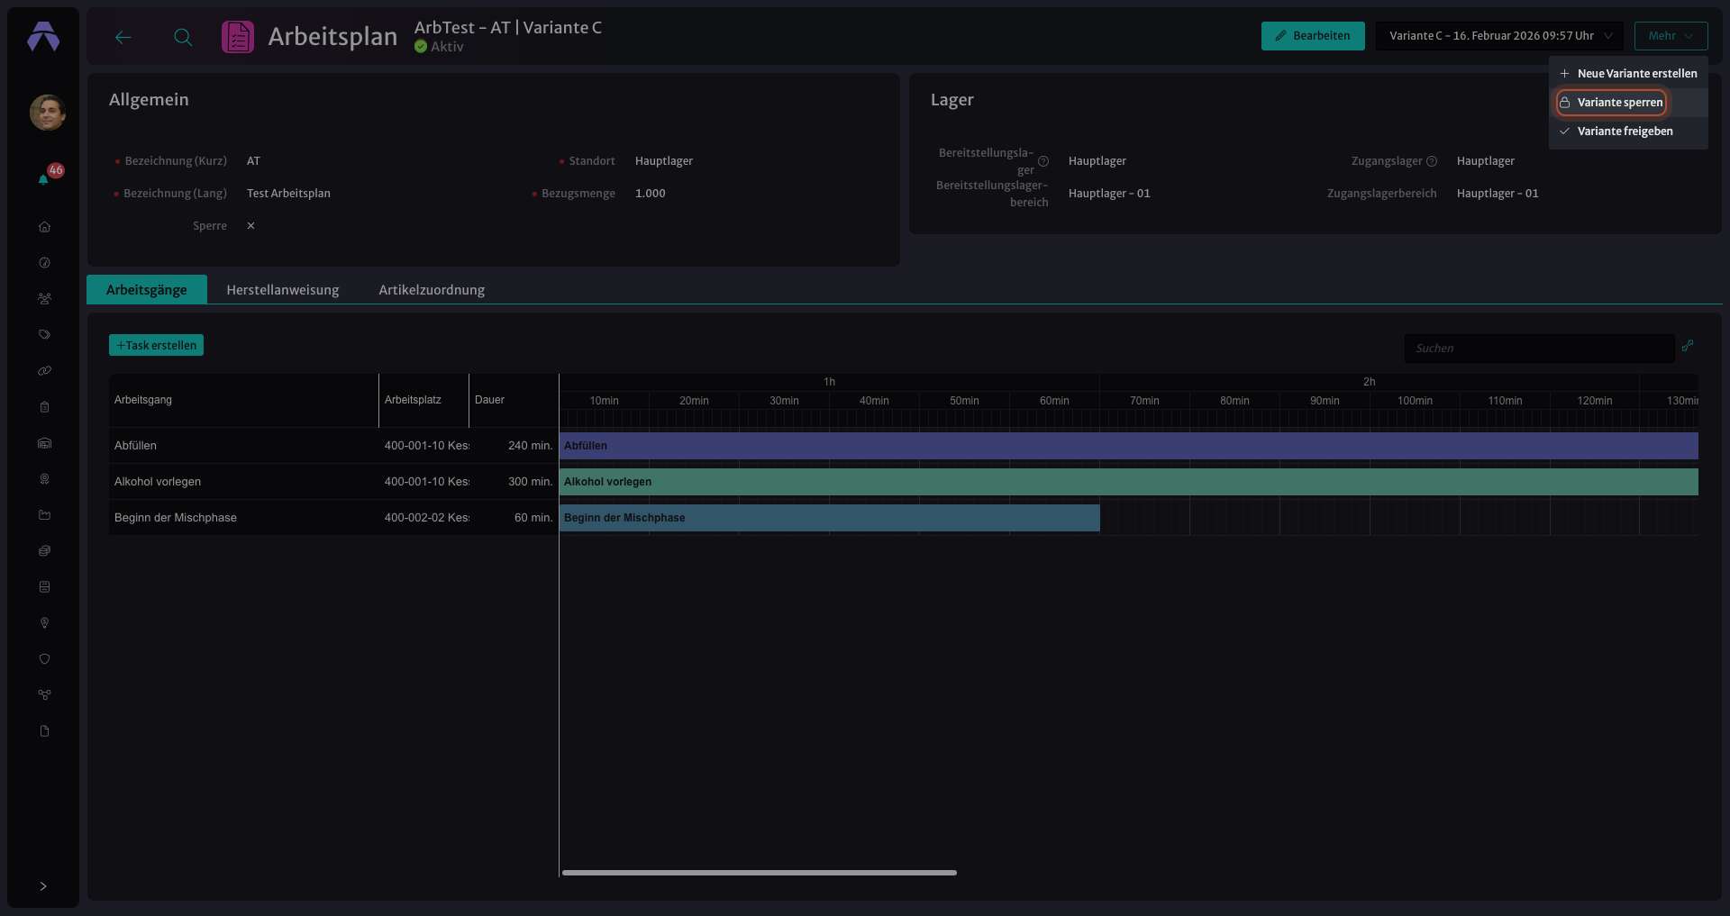Viewport: 1730px width, 916px height.
Task: Click help icon next to Bereitstellungslager
Action: (x=1043, y=161)
